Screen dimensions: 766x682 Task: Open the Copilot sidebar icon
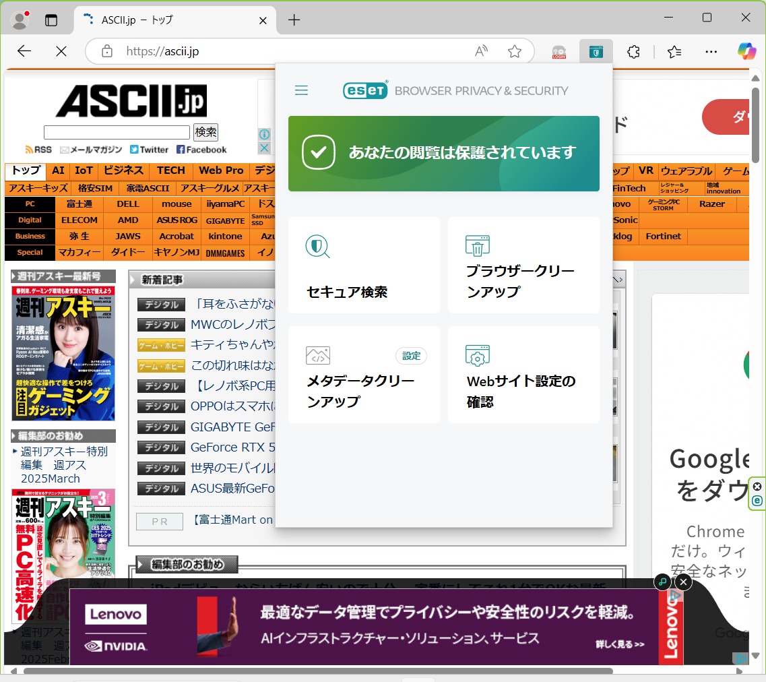pos(746,51)
